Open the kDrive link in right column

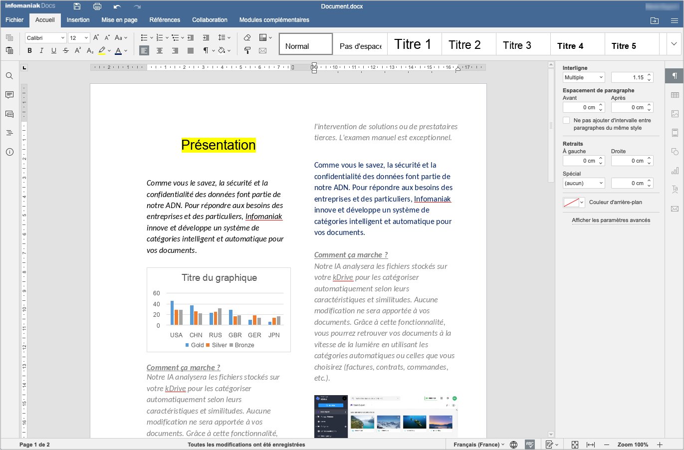(x=343, y=277)
